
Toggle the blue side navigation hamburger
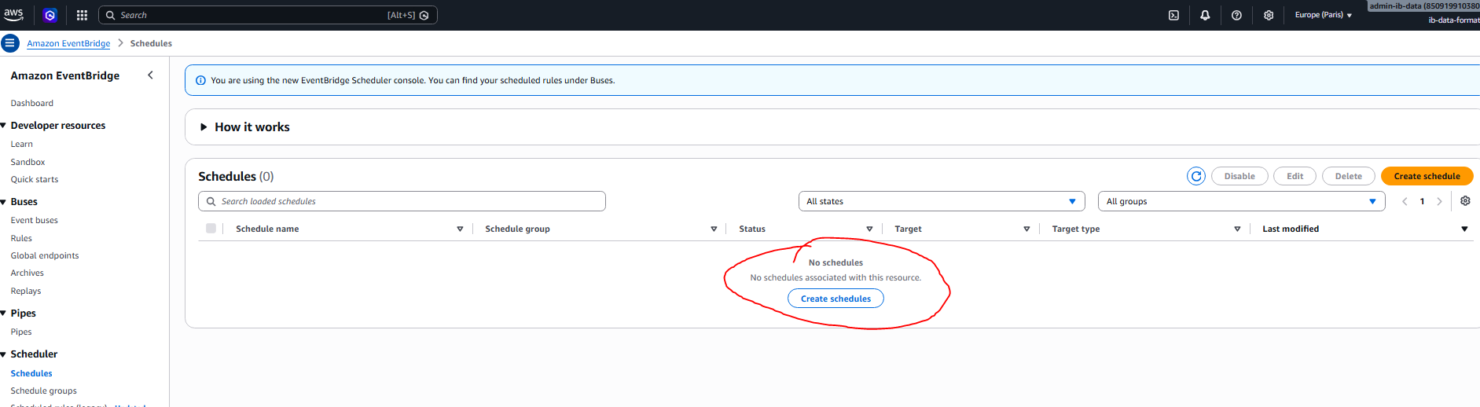click(x=9, y=42)
